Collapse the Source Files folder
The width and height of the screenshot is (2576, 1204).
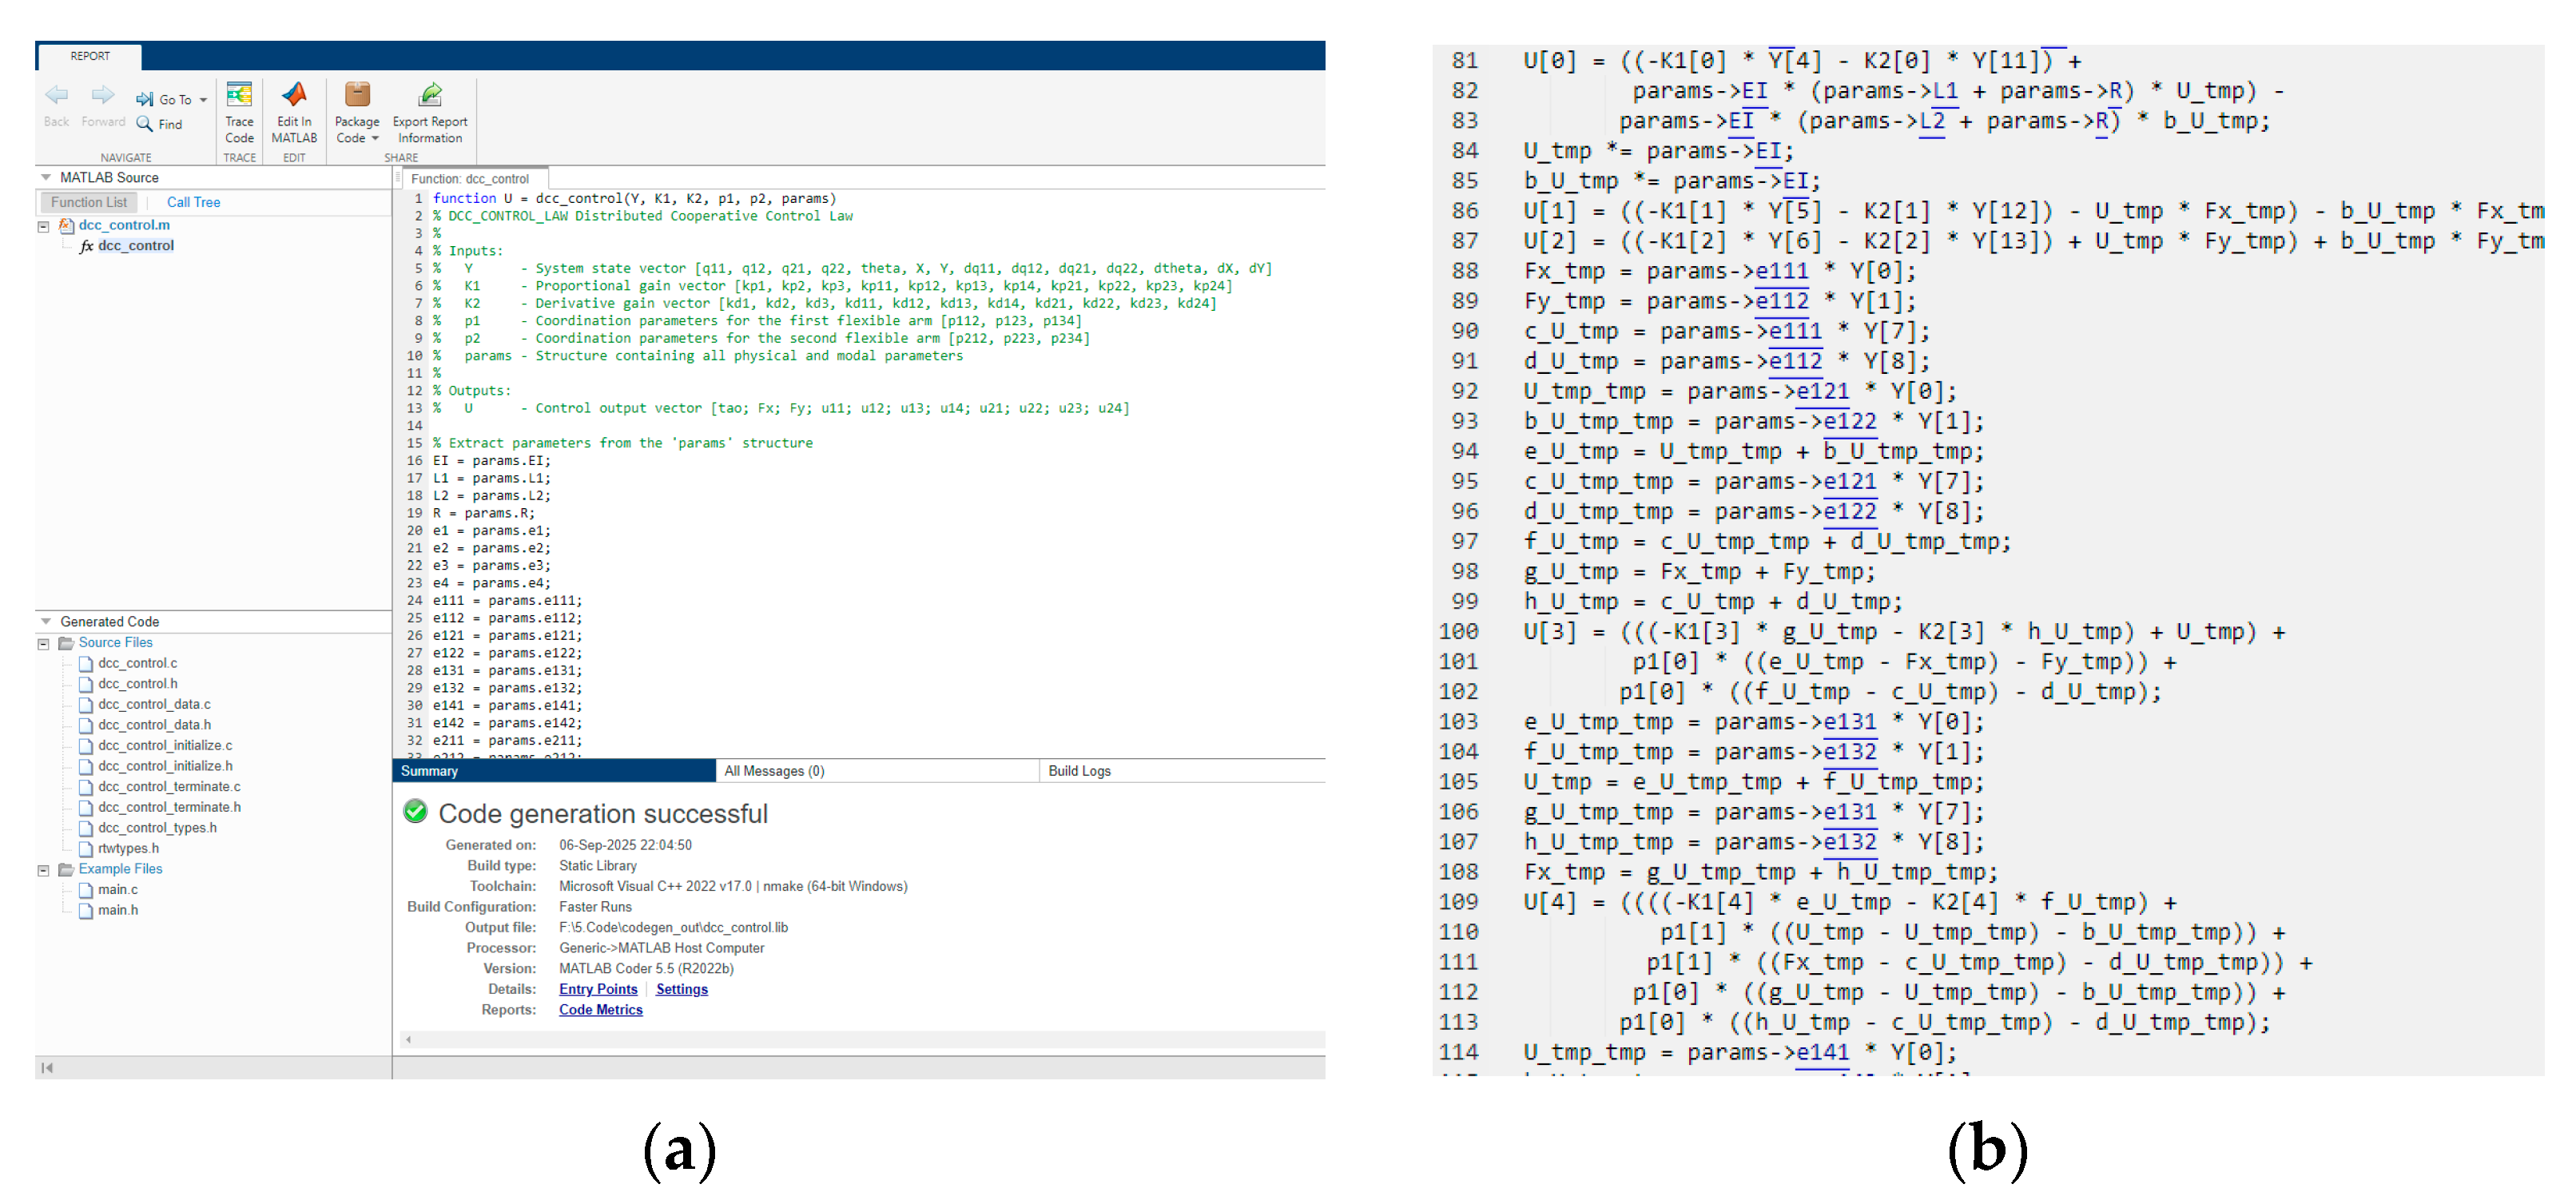[44, 643]
